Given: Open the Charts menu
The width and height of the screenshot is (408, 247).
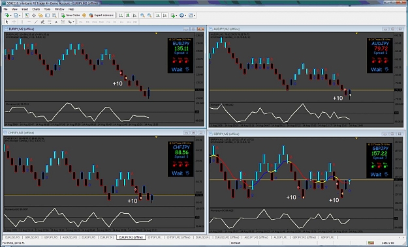Looking at the screenshot, I should point(36,9).
